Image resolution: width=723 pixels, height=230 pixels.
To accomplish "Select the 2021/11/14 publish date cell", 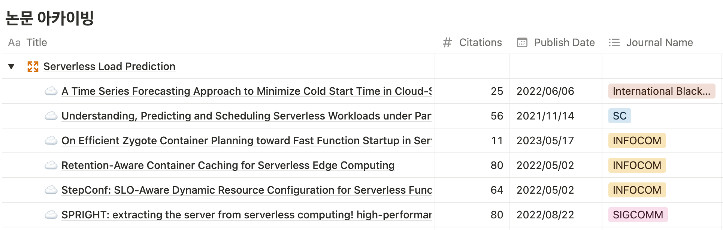I will 556,116.
